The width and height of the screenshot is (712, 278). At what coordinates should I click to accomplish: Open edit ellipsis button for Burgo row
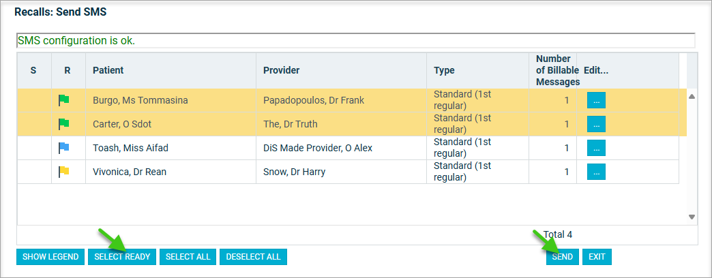(596, 100)
